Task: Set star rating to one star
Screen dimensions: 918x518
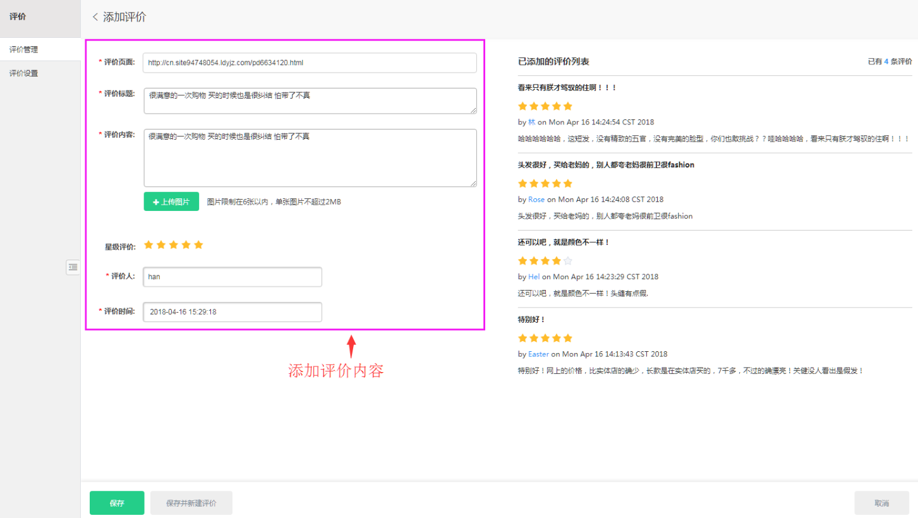Action: [149, 245]
